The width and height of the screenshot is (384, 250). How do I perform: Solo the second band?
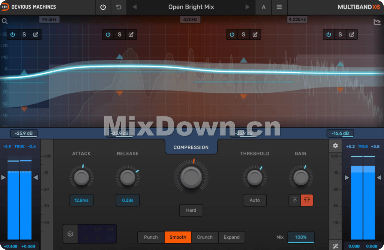pos(120,35)
